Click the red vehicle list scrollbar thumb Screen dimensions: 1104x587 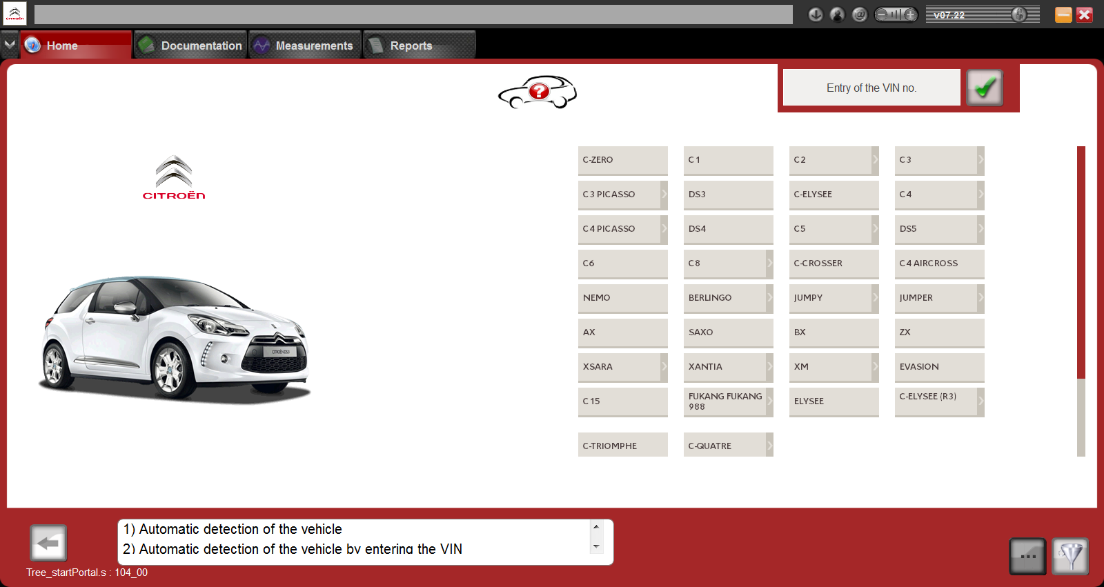point(1081,262)
